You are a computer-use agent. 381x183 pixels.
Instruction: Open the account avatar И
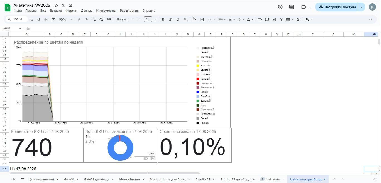(x=372, y=7)
